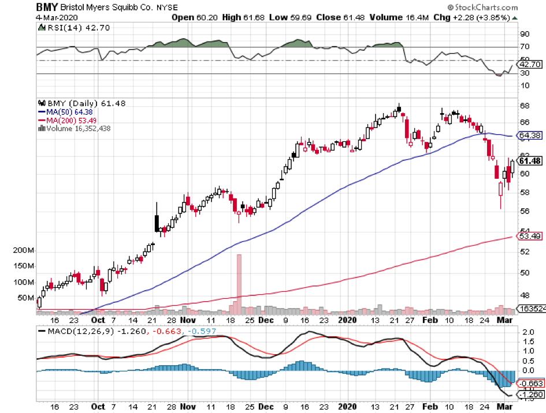
Task: Click the 90 RSI axis label
Action: click(525, 33)
